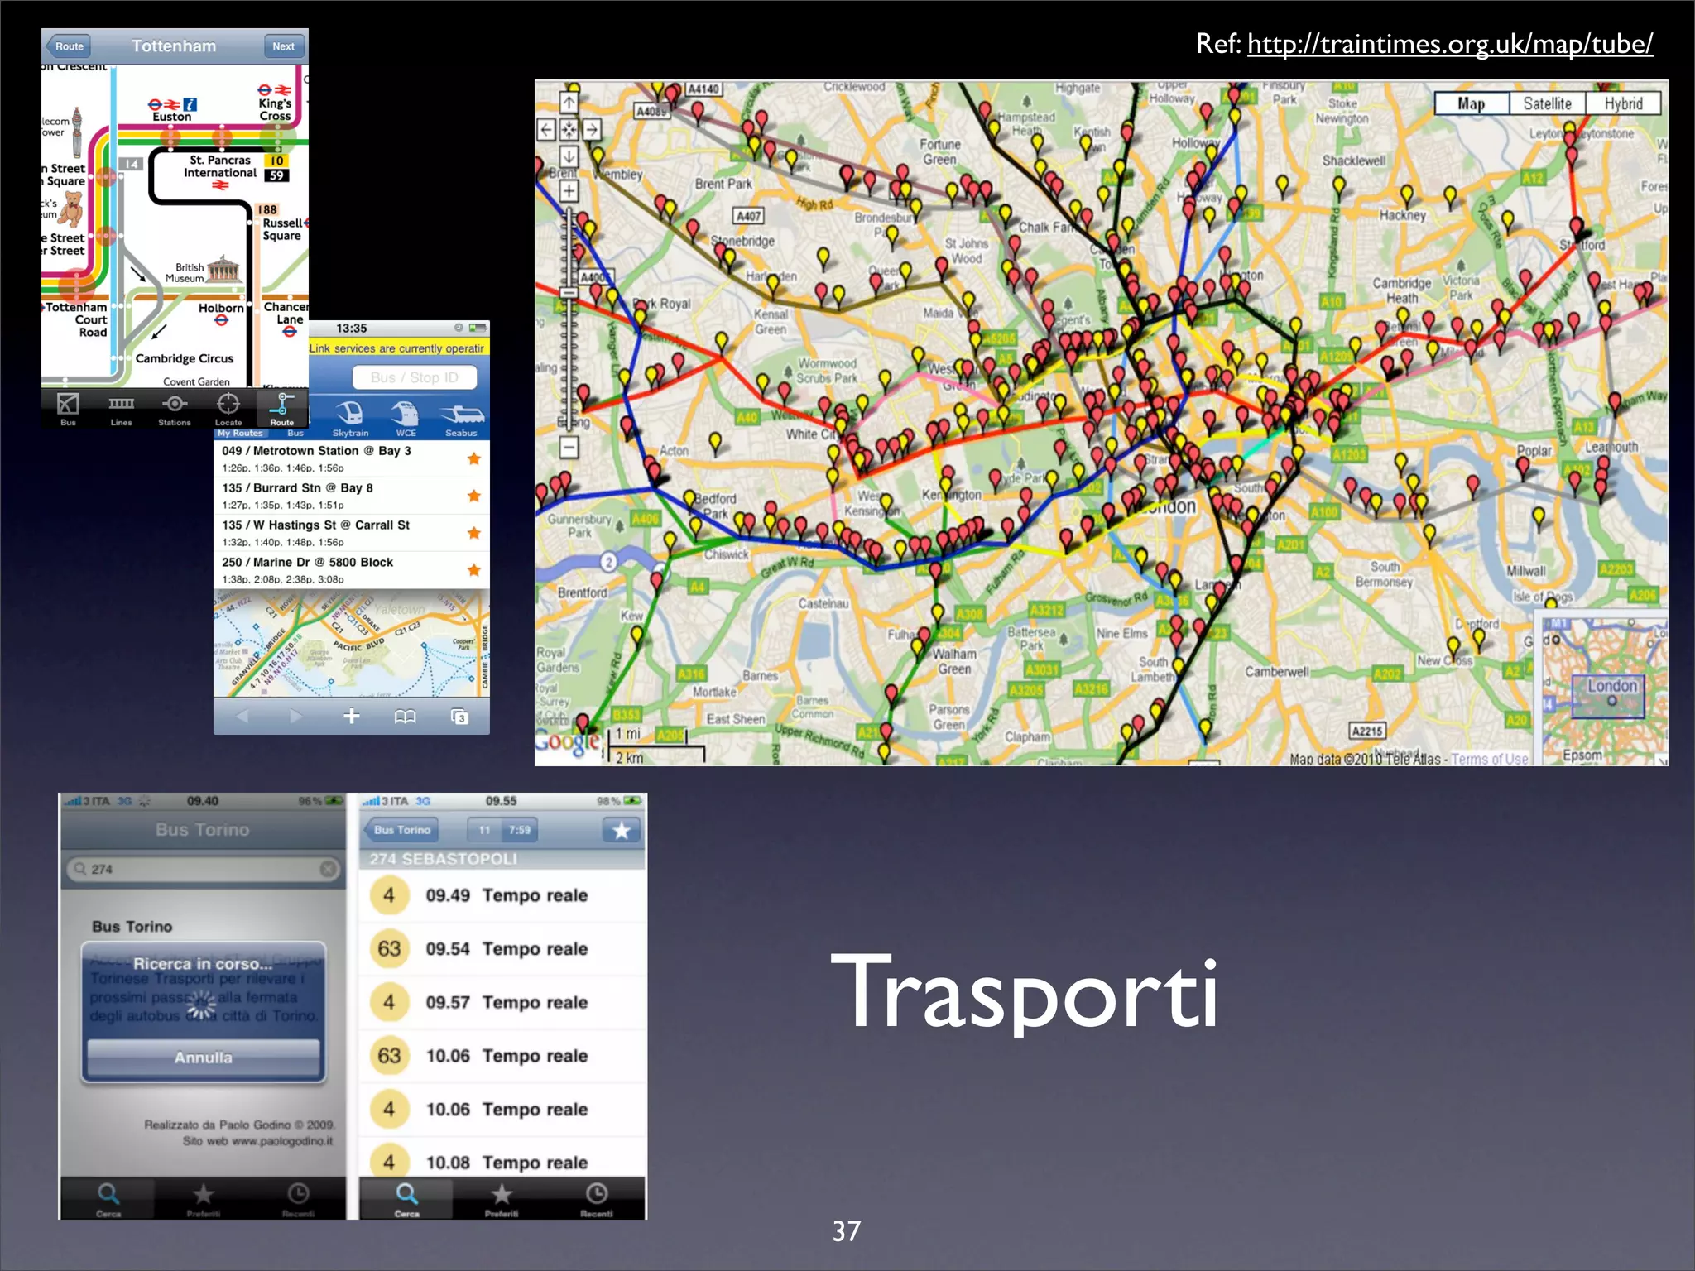Viewport: 1695px width, 1271px height.
Task: Click the map zoom slider handle
Action: point(569,292)
